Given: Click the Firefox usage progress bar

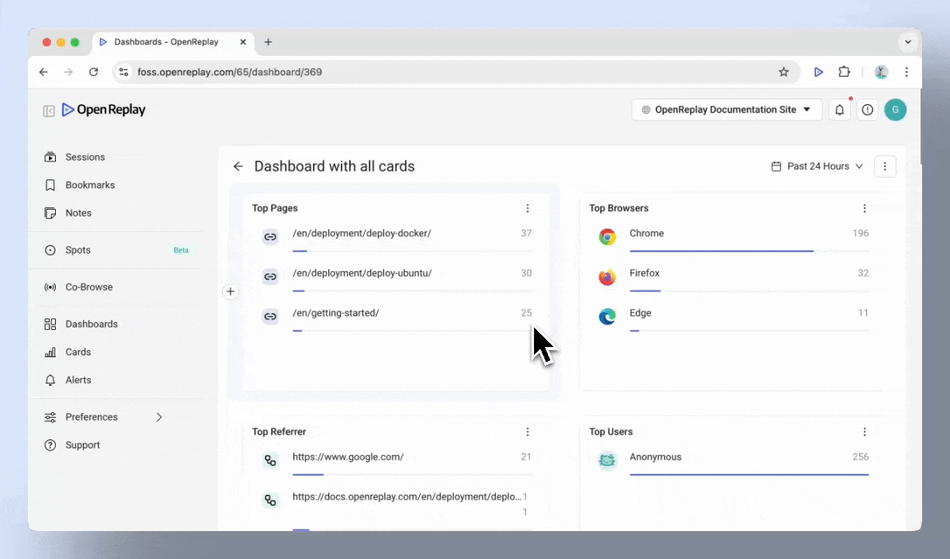Looking at the screenshot, I should (x=749, y=290).
